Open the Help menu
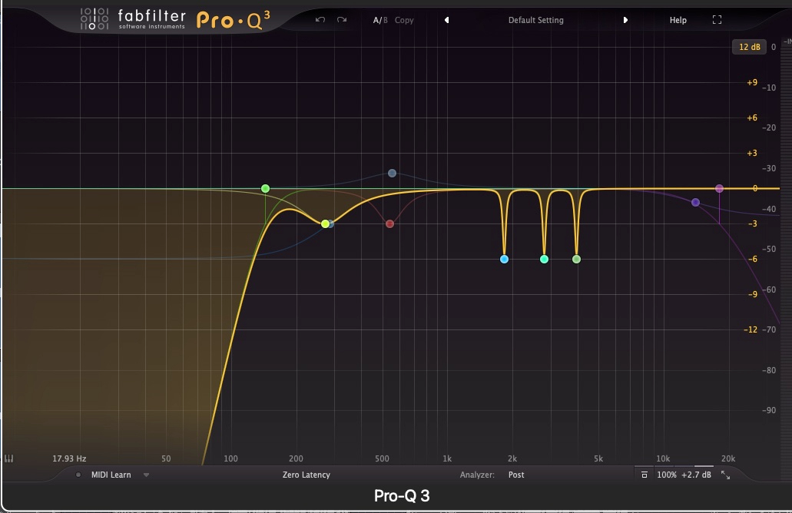The width and height of the screenshot is (792, 513). pos(678,20)
